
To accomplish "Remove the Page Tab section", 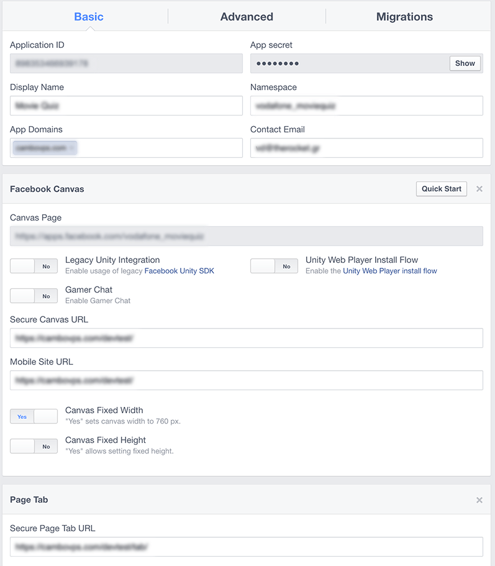I will [479, 500].
